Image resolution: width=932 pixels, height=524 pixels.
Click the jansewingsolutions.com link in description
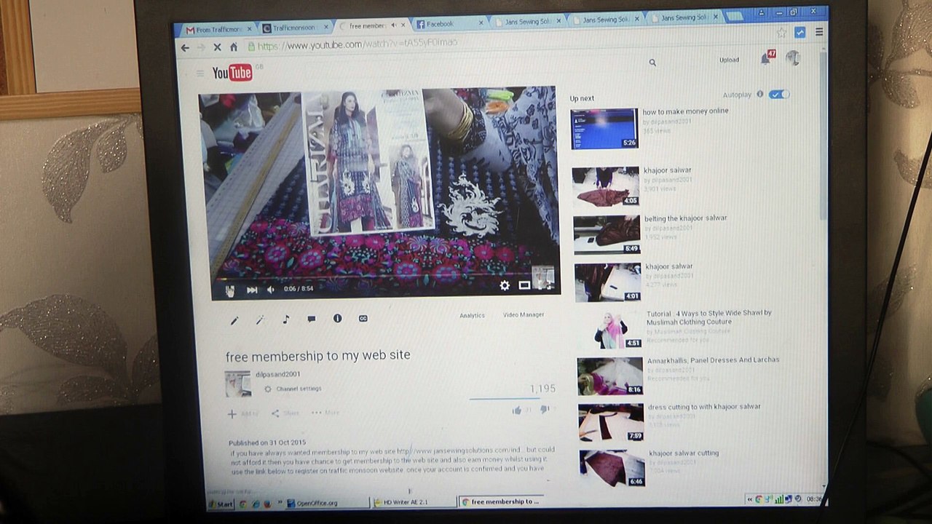[x=457, y=451]
